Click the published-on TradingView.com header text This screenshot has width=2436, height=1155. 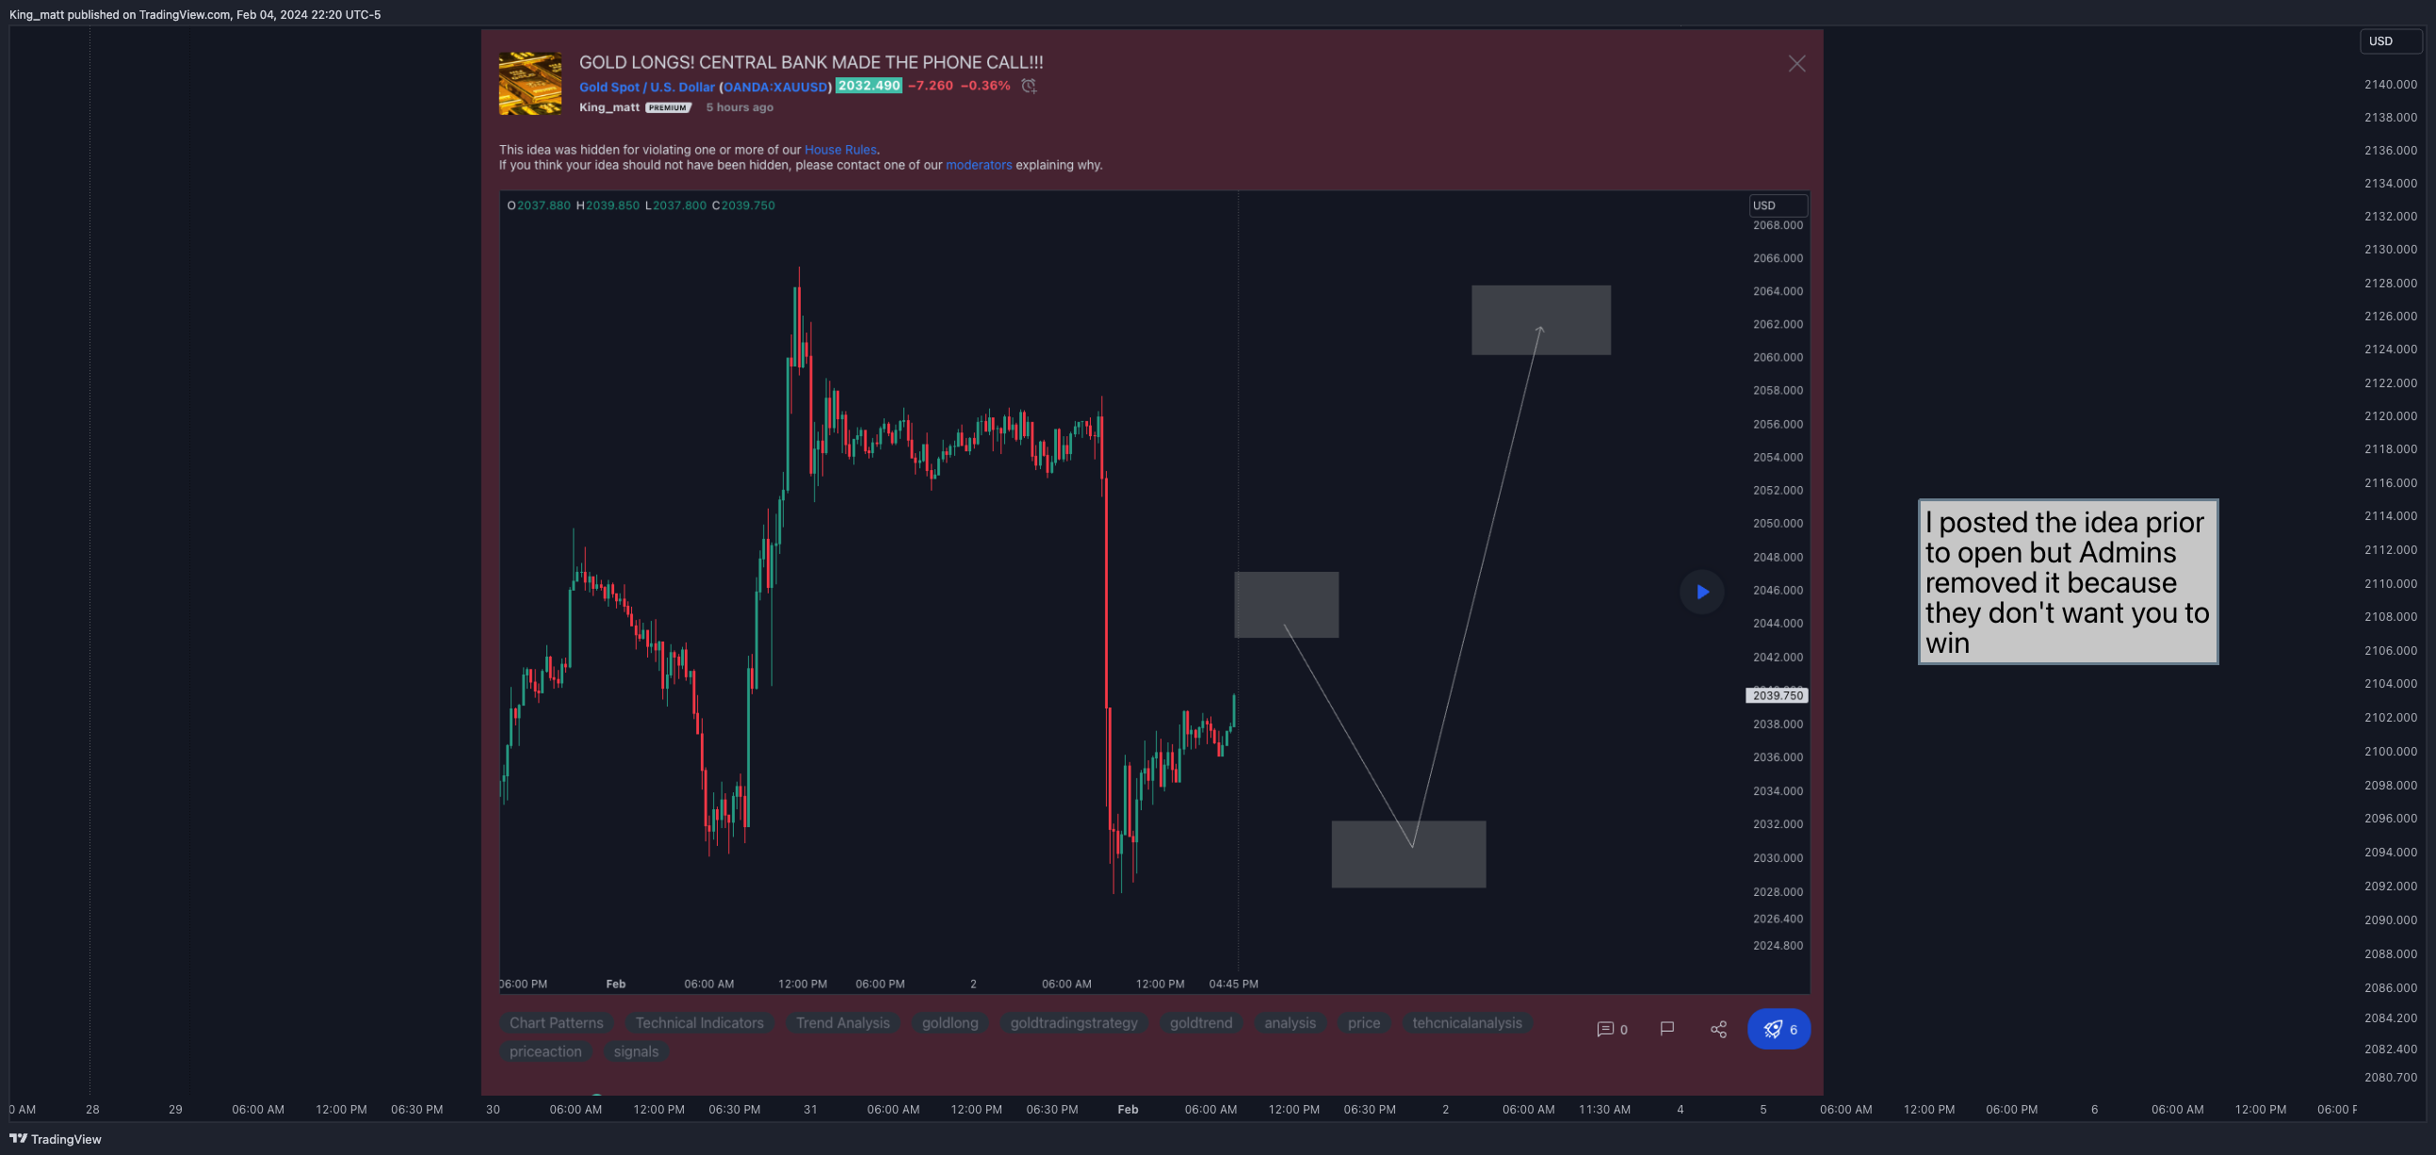point(195,14)
